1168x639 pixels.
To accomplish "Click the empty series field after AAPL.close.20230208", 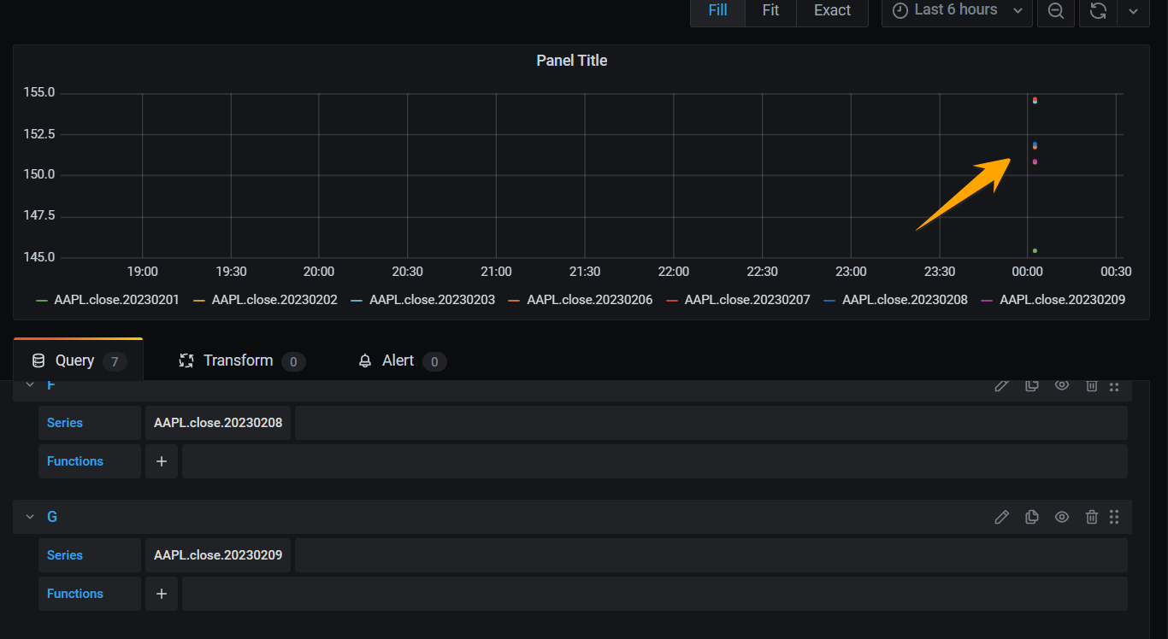I will pos(711,423).
